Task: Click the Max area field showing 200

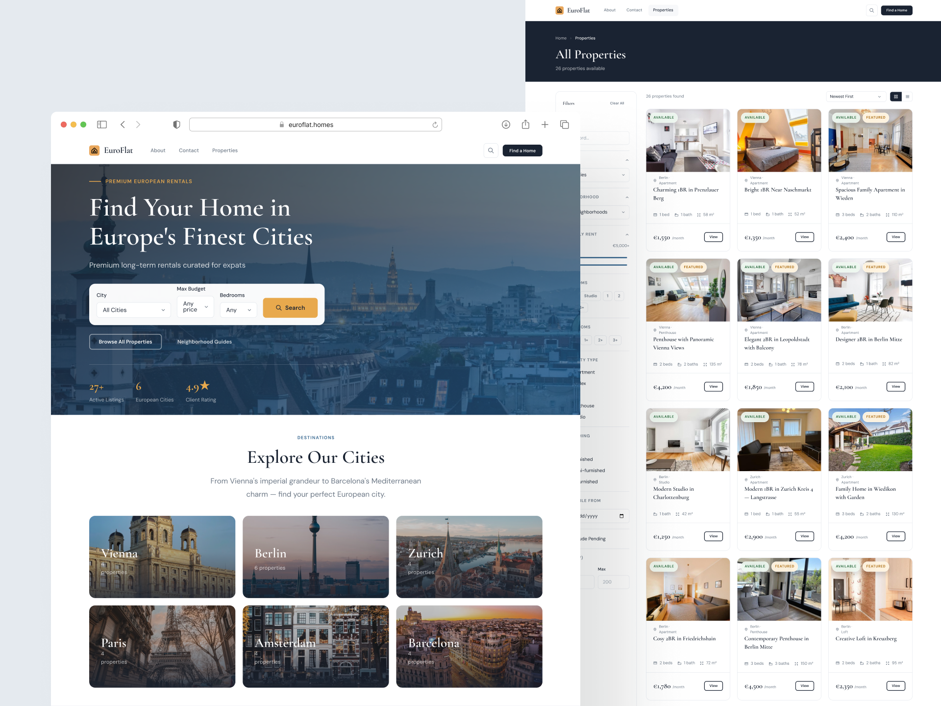Action: click(613, 582)
